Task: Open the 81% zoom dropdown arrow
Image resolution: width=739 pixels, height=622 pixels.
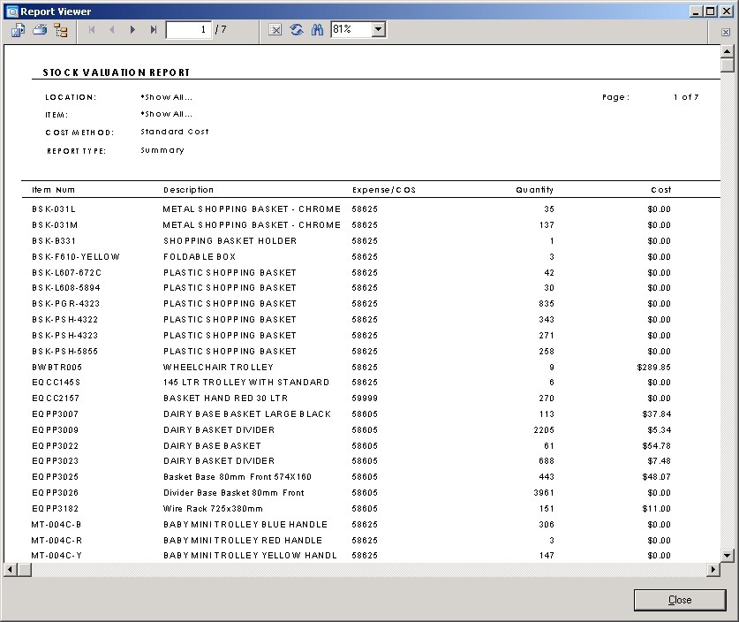Action: (378, 30)
